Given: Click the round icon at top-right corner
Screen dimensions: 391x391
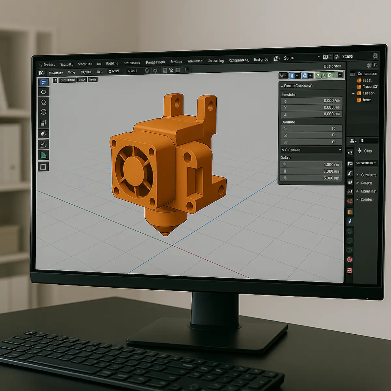Looking at the screenshot, I should pyautogui.click(x=375, y=56).
